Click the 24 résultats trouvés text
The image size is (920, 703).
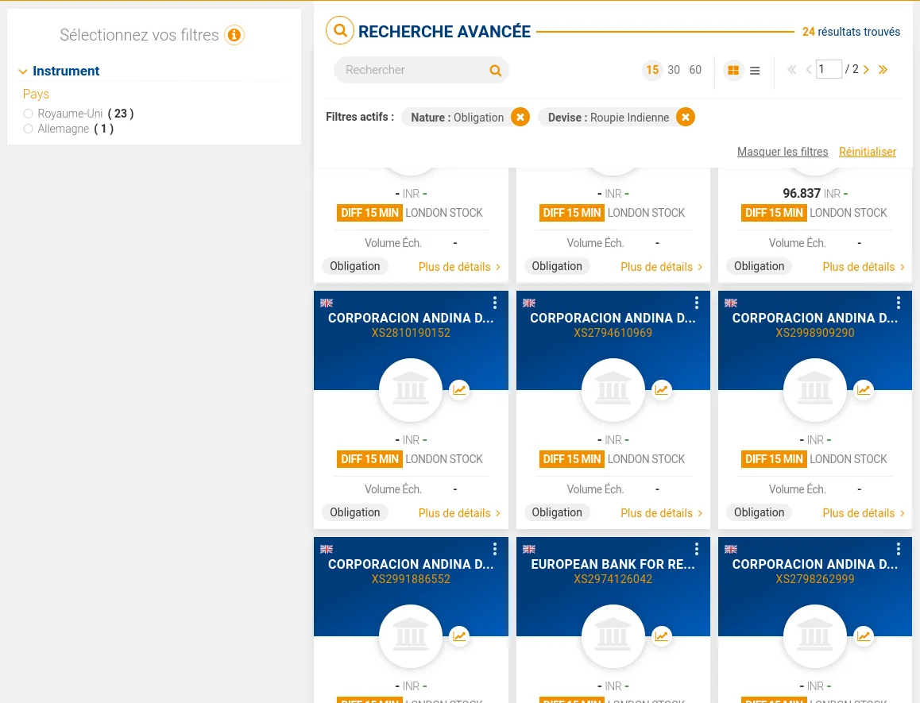tap(851, 32)
